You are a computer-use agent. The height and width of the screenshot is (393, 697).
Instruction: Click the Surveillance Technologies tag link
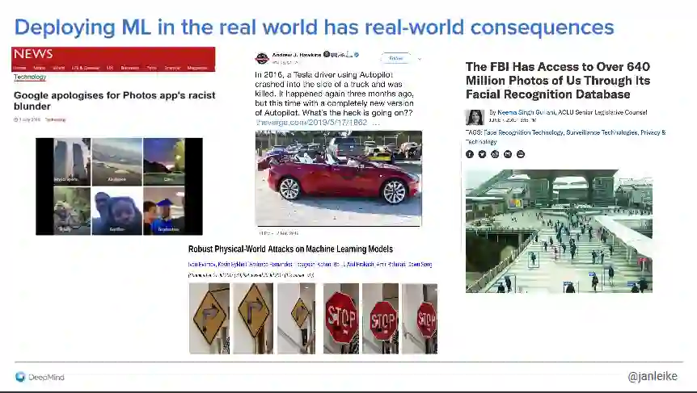click(x=602, y=132)
